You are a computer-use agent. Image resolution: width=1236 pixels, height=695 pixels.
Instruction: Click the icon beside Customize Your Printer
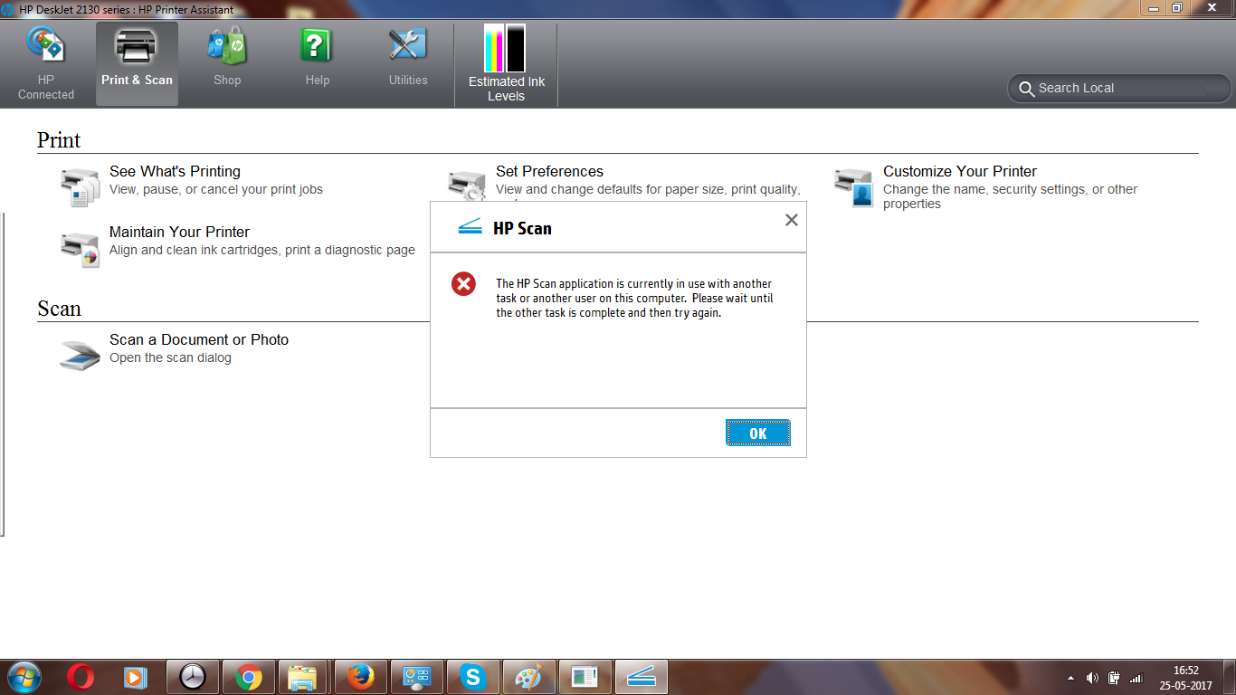[x=853, y=187]
